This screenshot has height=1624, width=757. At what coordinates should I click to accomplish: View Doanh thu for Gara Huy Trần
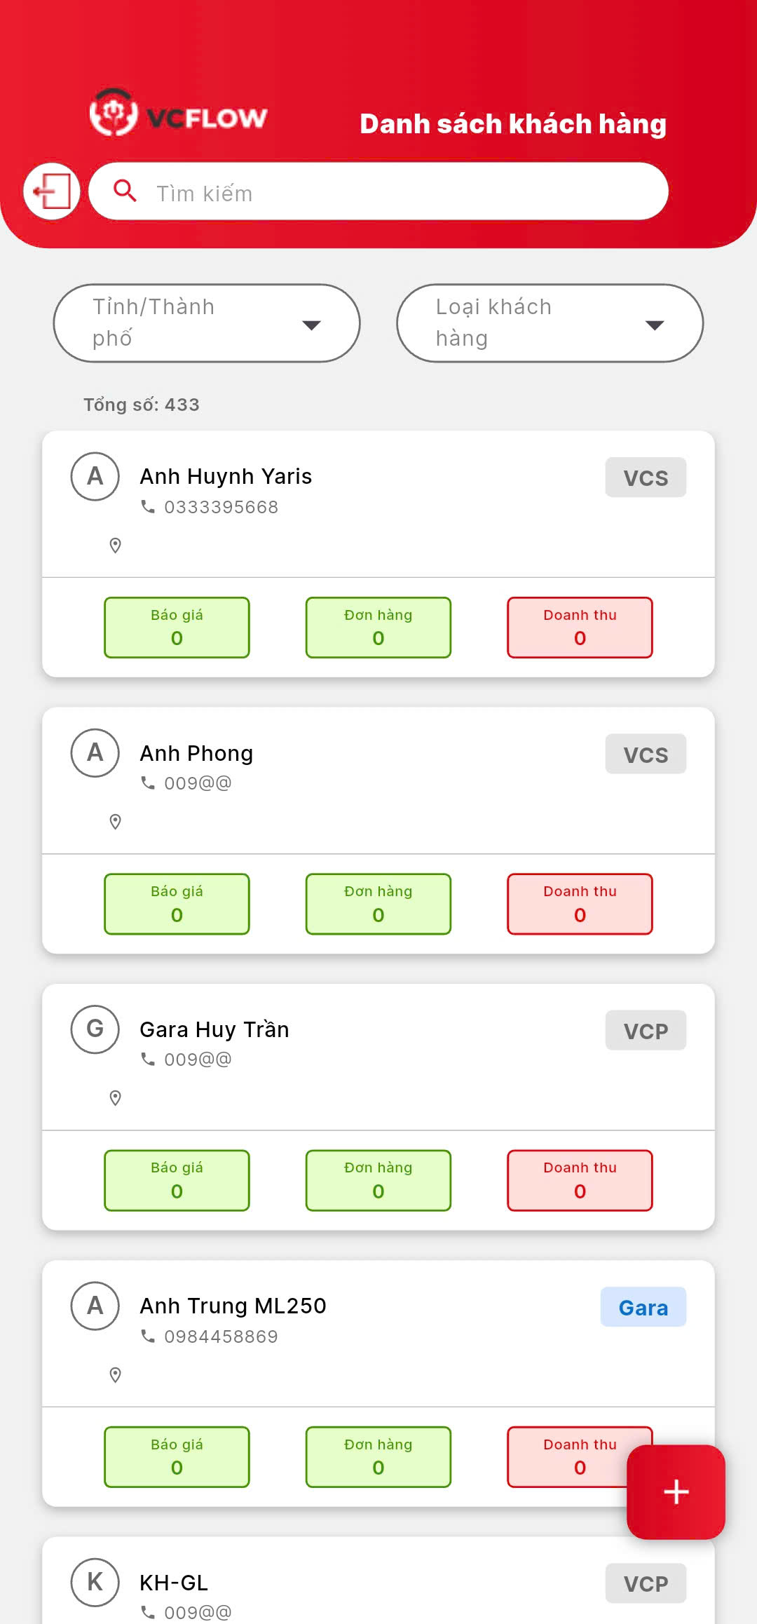[x=580, y=1180]
